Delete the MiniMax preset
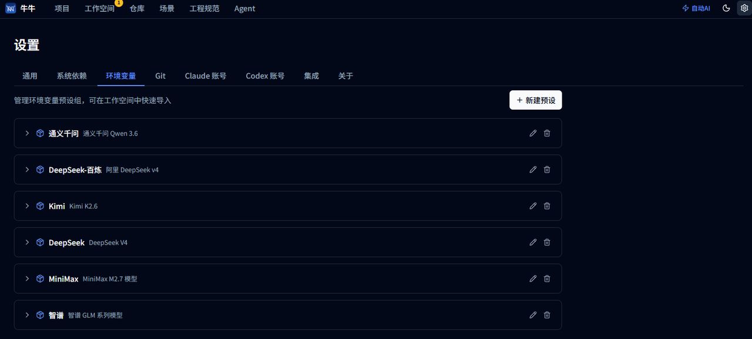Image resolution: width=752 pixels, height=339 pixels. point(547,279)
